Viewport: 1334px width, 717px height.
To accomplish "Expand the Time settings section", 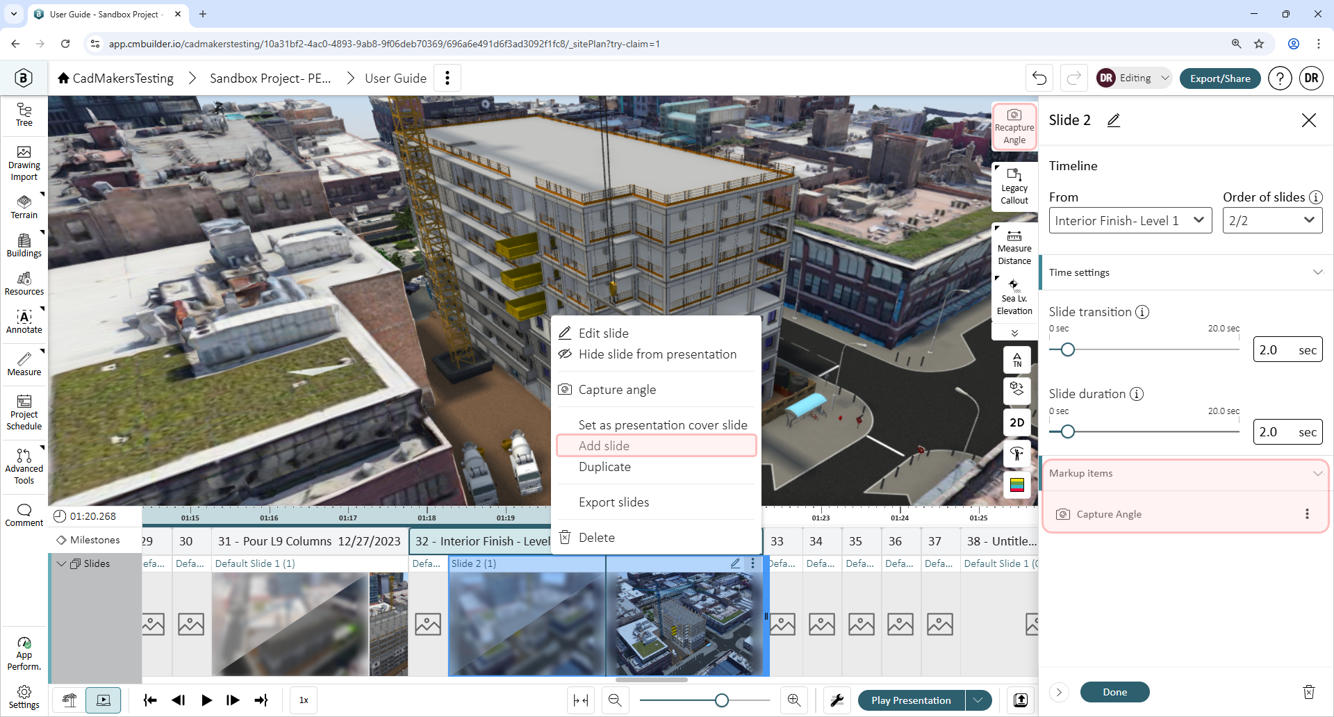I will (x=1185, y=272).
